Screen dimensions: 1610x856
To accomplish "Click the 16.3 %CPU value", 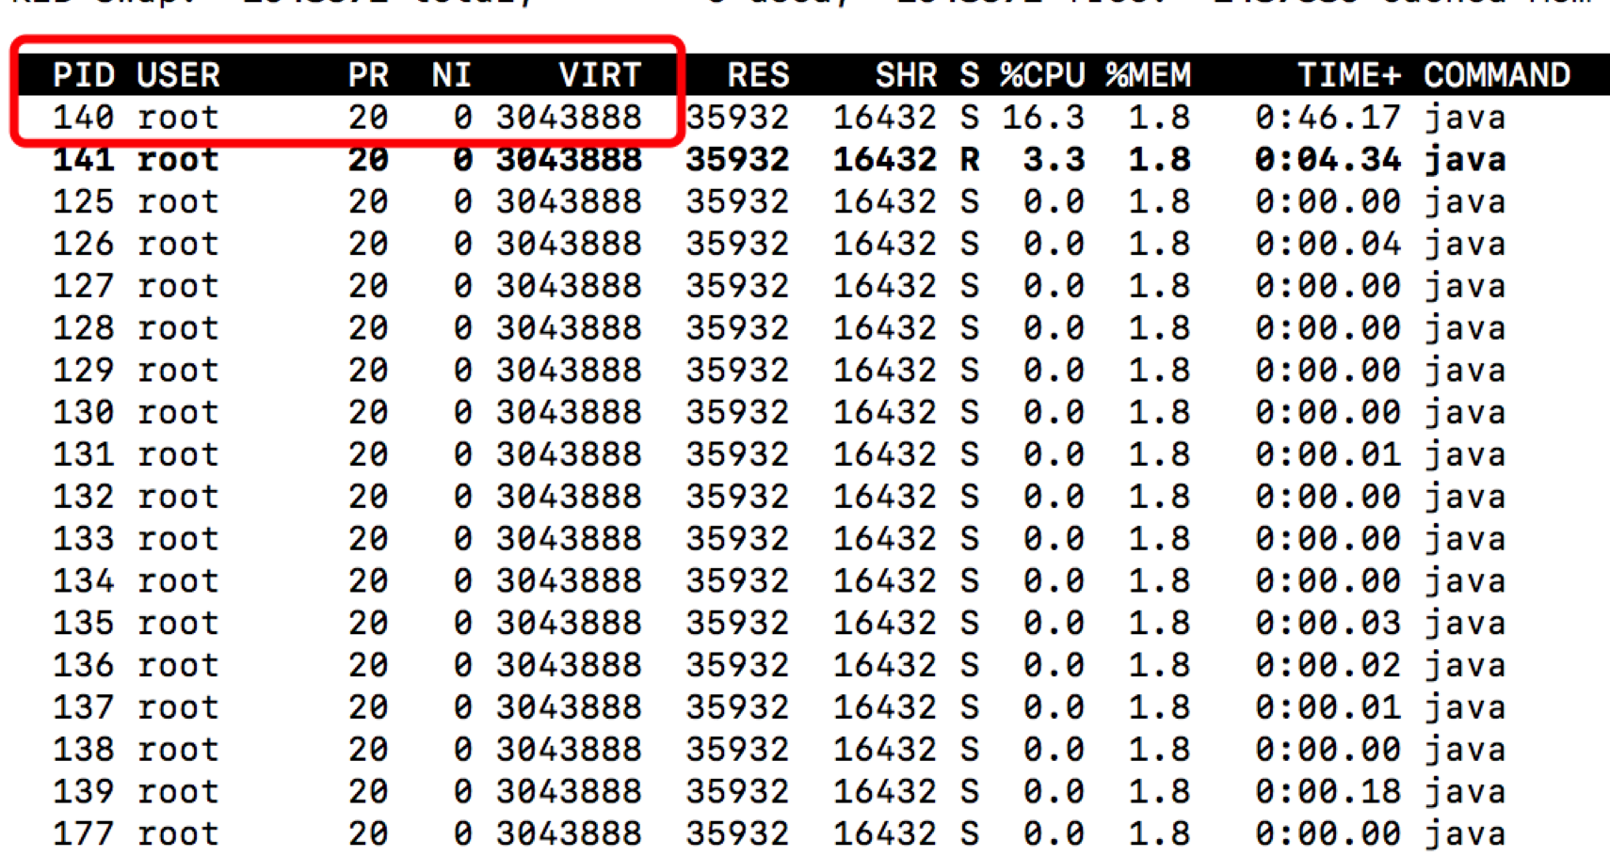I will tap(1043, 118).
